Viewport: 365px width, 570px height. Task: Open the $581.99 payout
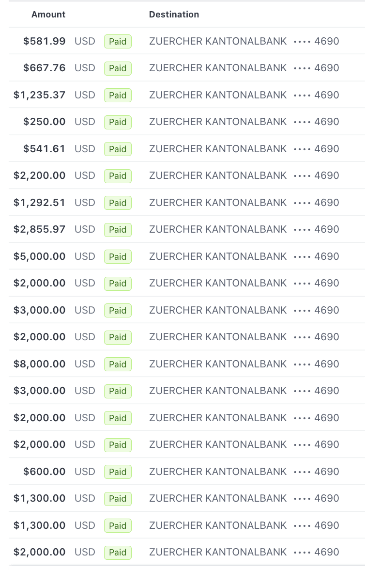pyautogui.click(x=44, y=41)
